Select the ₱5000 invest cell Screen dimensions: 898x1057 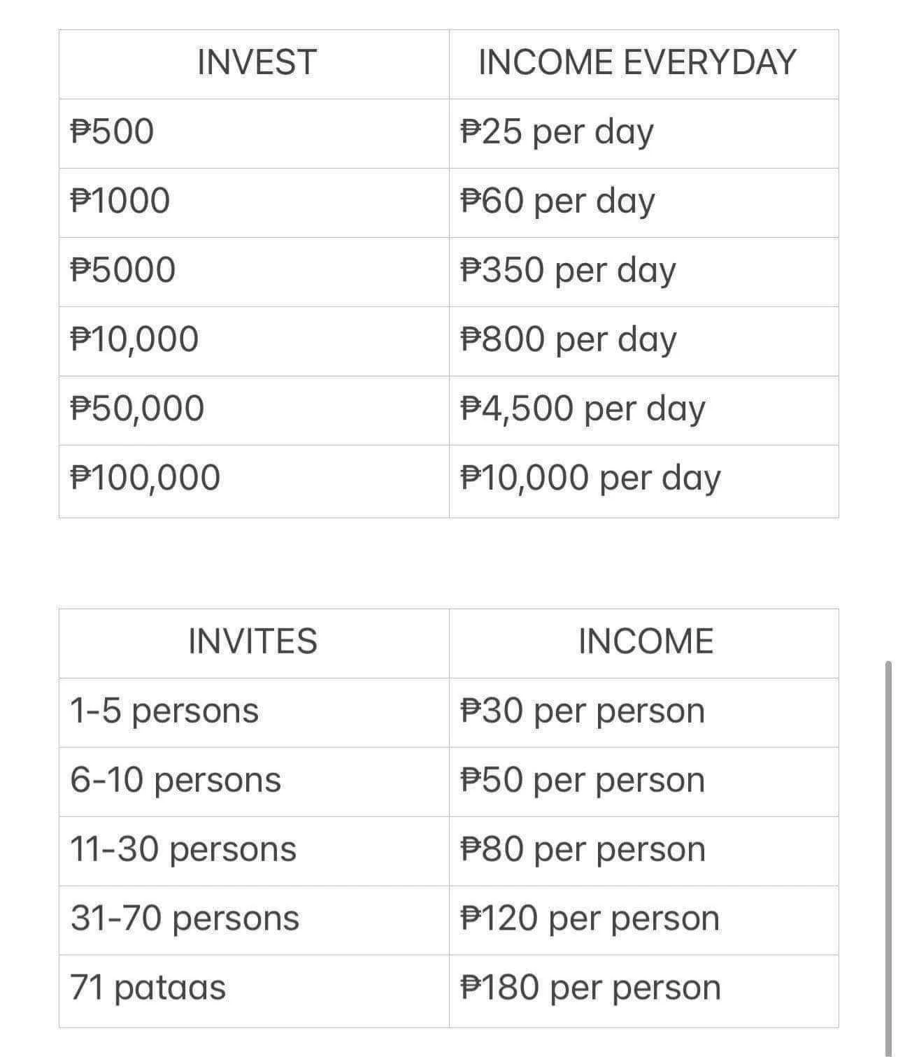pyautogui.click(x=254, y=271)
